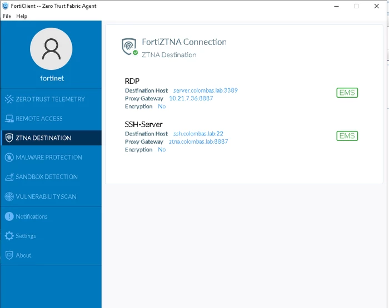Screen dimensions: 389x308
Task: Click the EMS badge for RDP
Action: click(347, 93)
